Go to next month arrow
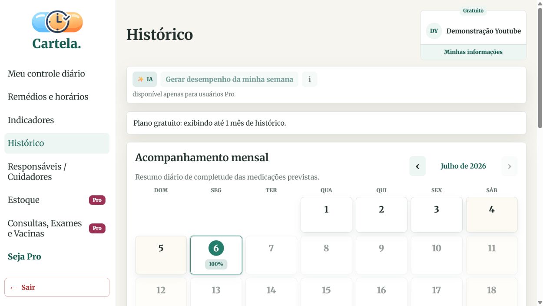The height and width of the screenshot is (306, 543). (x=510, y=166)
